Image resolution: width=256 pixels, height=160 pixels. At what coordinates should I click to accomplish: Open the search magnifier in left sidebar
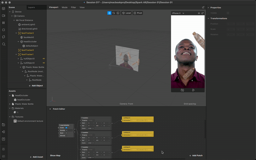coord(3,44)
